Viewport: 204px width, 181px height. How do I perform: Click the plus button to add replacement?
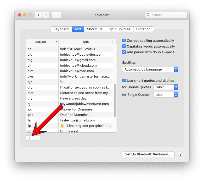30,138
